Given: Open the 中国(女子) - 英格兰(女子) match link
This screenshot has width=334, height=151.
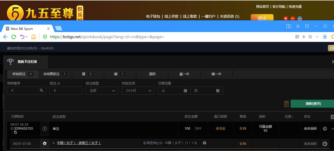Looking at the screenshot, I should point(79,143).
